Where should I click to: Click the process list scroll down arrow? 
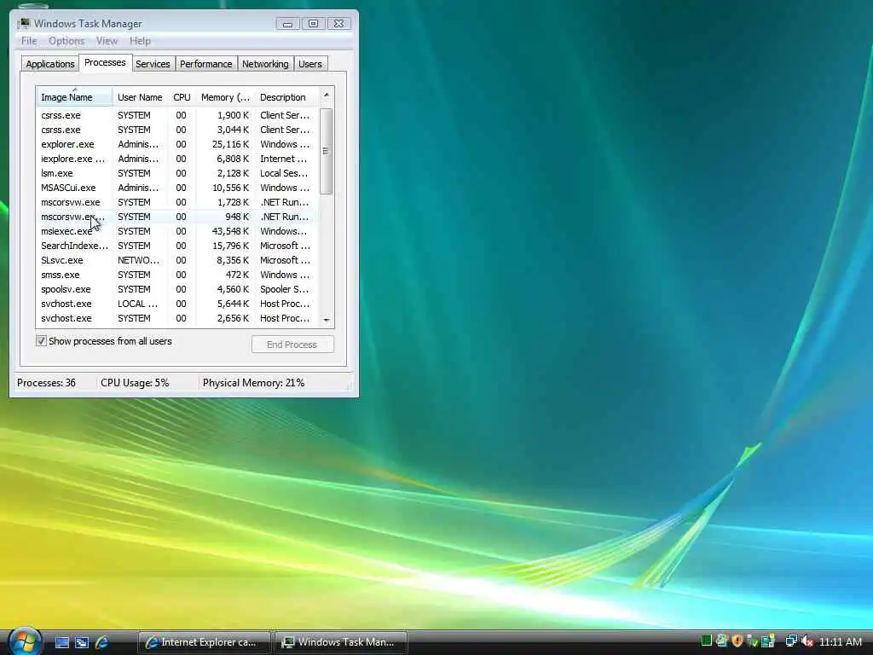pyautogui.click(x=327, y=320)
